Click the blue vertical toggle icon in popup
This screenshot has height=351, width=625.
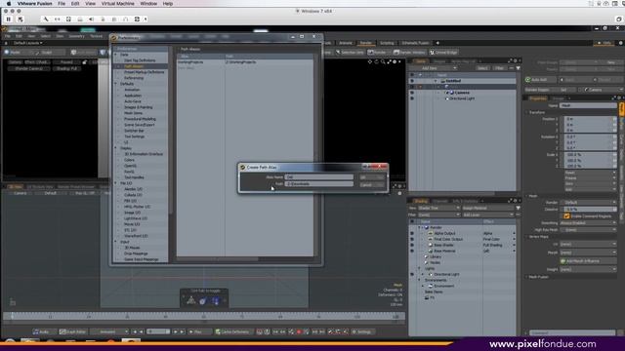pyautogui.click(x=216, y=301)
